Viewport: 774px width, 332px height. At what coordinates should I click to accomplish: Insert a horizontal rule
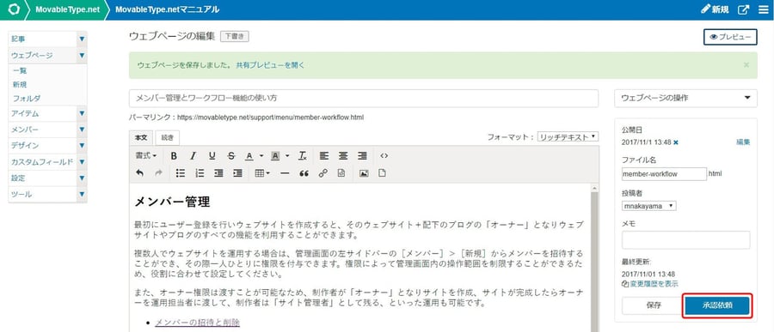(x=285, y=173)
